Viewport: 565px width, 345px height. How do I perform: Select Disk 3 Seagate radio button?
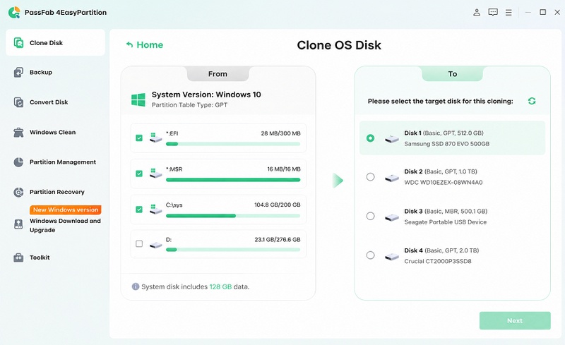click(x=370, y=216)
